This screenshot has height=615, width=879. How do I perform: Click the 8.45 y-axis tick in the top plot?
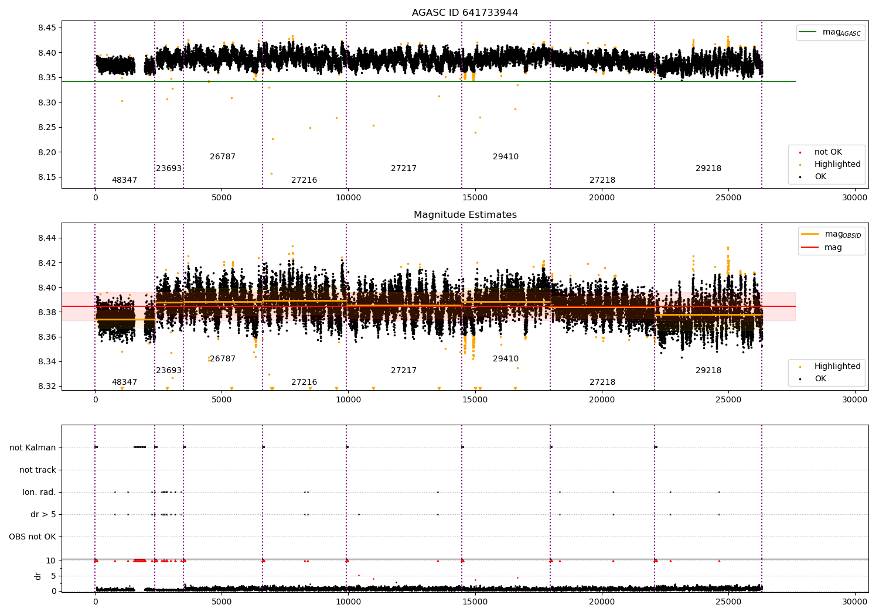tap(46, 28)
